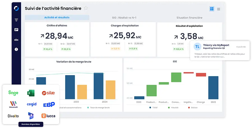Click the Dynamics connector logo
The height and width of the screenshot is (129, 252).
(x=31, y=116)
